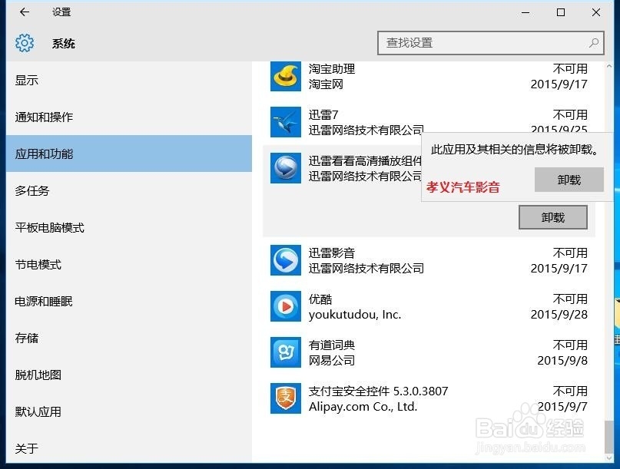
Task: Select the 淘宝助理 wizard hat icon
Action: click(286, 76)
